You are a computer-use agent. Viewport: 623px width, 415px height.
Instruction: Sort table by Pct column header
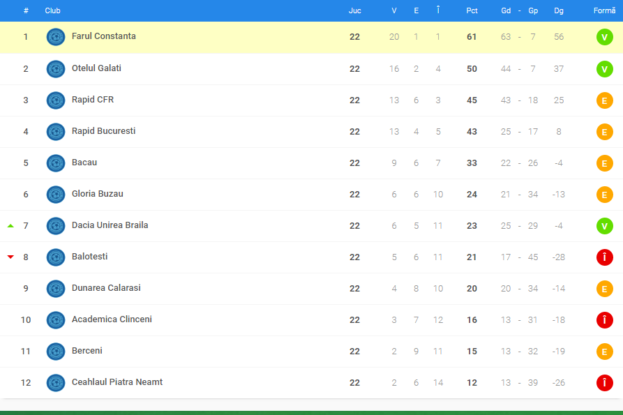[472, 10]
